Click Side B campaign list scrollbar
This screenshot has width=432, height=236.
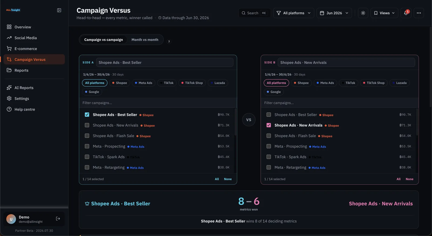417,122
